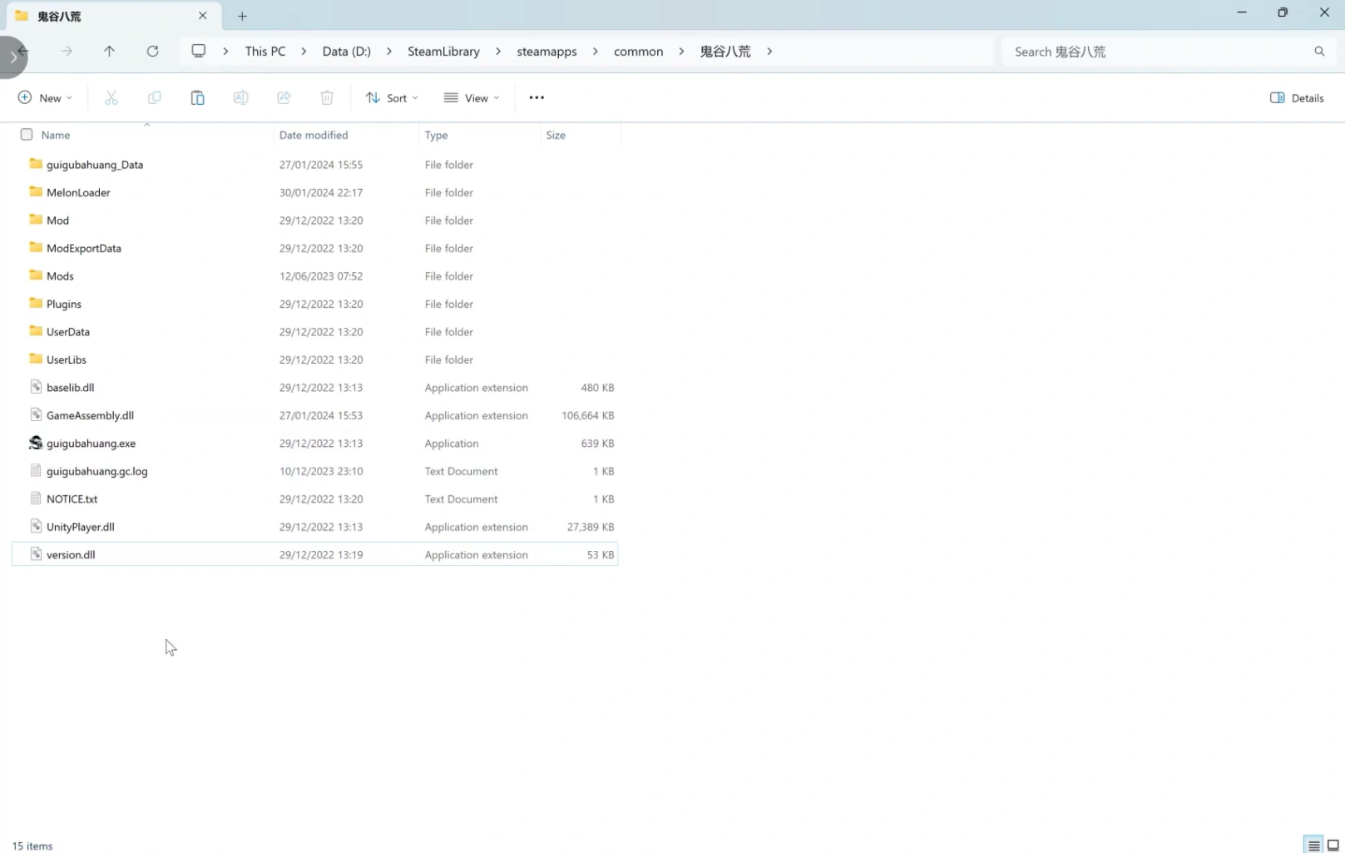
Task: Select the ModExportData folder name
Action: click(84, 248)
